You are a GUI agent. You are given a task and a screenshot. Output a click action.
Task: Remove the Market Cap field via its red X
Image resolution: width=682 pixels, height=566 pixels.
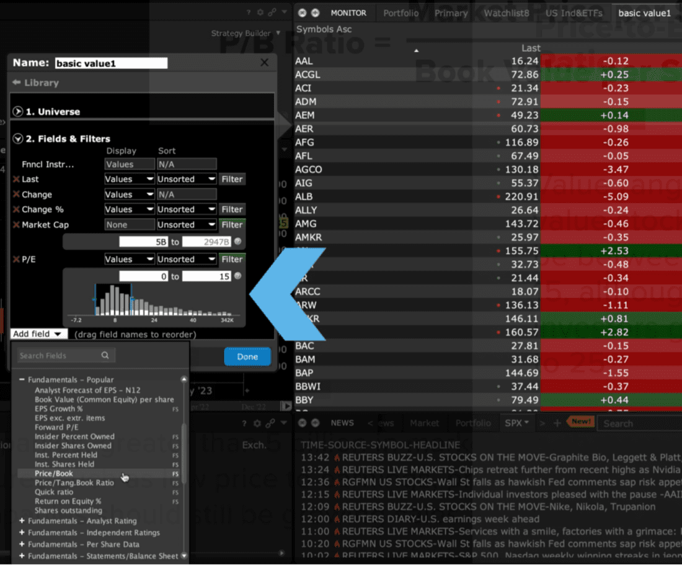pyautogui.click(x=15, y=225)
